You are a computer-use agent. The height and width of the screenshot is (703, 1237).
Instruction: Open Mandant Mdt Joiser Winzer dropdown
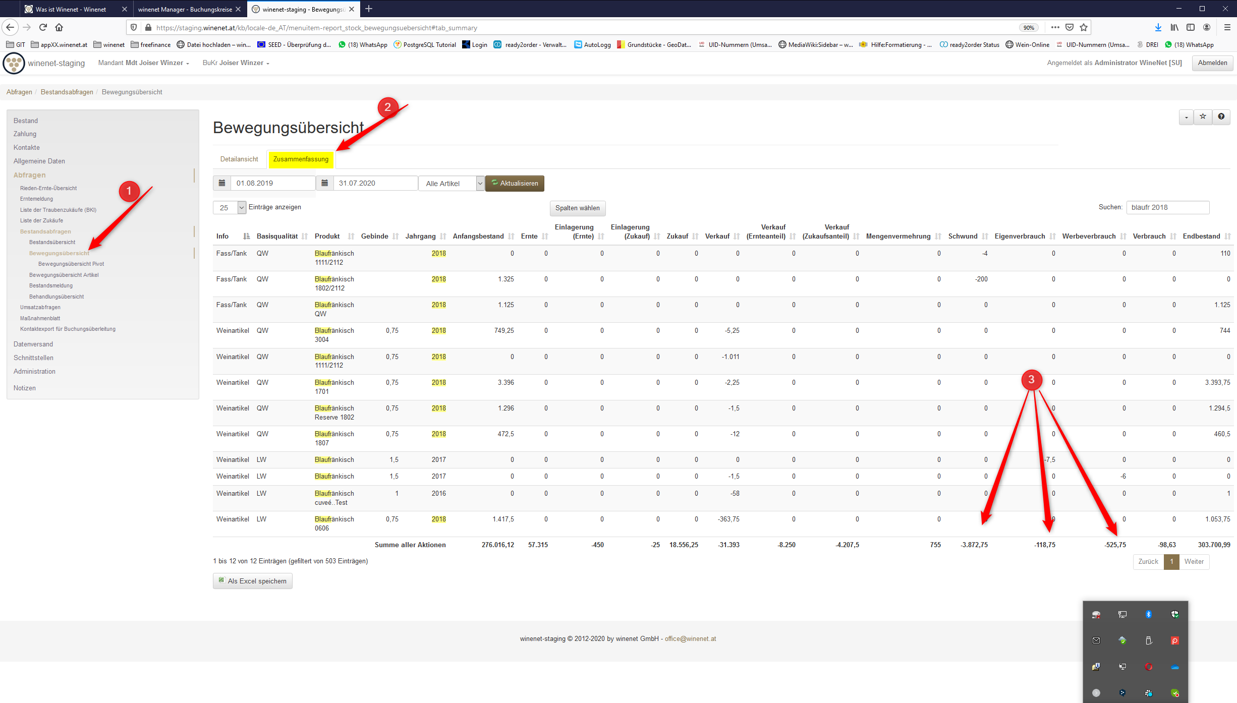tap(144, 63)
